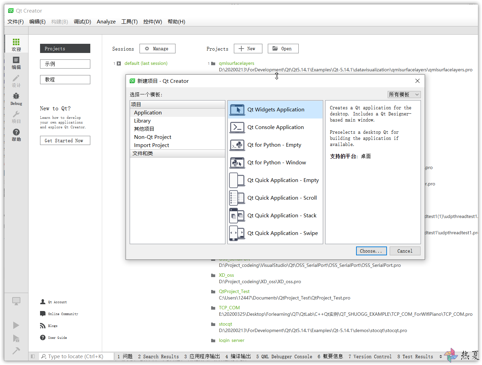The image size is (482, 365).
Task: Click the build hammer icon
Action: [x=16, y=350]
